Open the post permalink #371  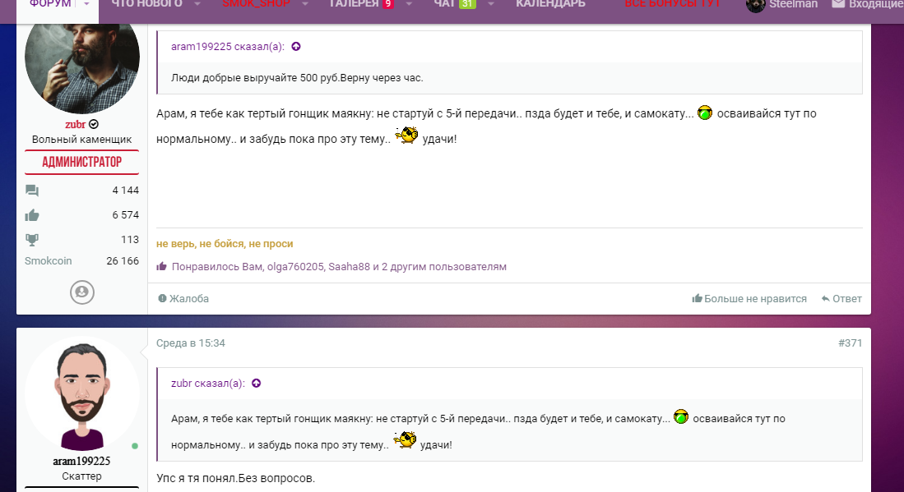(850, 343)
